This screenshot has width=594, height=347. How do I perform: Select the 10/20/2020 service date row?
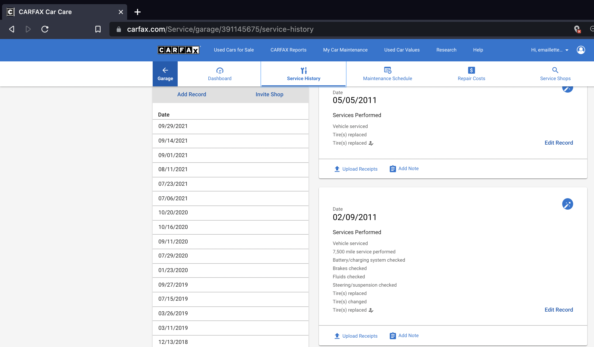[231, 213]
